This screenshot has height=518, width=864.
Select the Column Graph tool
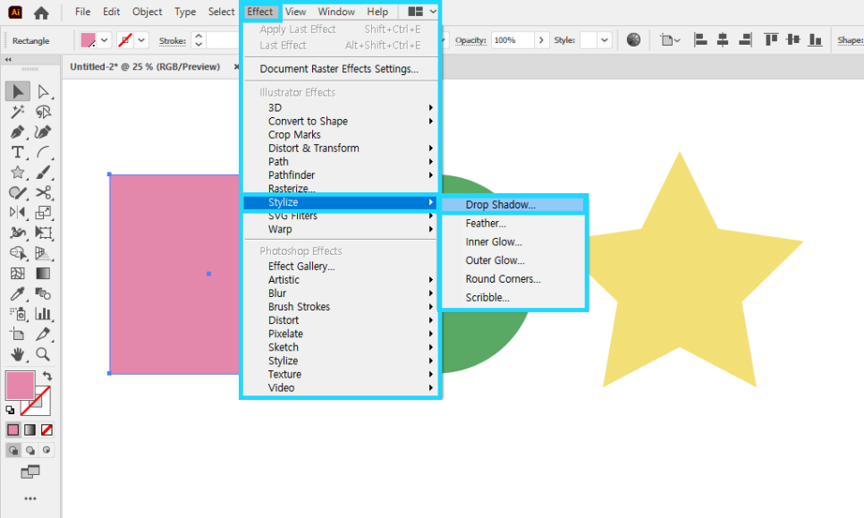[43, 314]
